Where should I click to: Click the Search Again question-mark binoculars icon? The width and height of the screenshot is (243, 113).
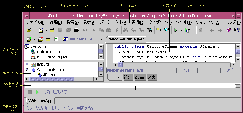tap(142, 30)
